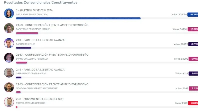This screenshot has height=111, width=198.
Task: Click the 'Votos: 205086' vote count
Action: pos(179,14)
